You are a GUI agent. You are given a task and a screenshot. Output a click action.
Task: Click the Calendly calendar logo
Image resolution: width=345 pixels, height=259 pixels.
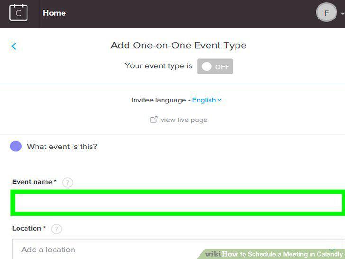tap(18, 13)
